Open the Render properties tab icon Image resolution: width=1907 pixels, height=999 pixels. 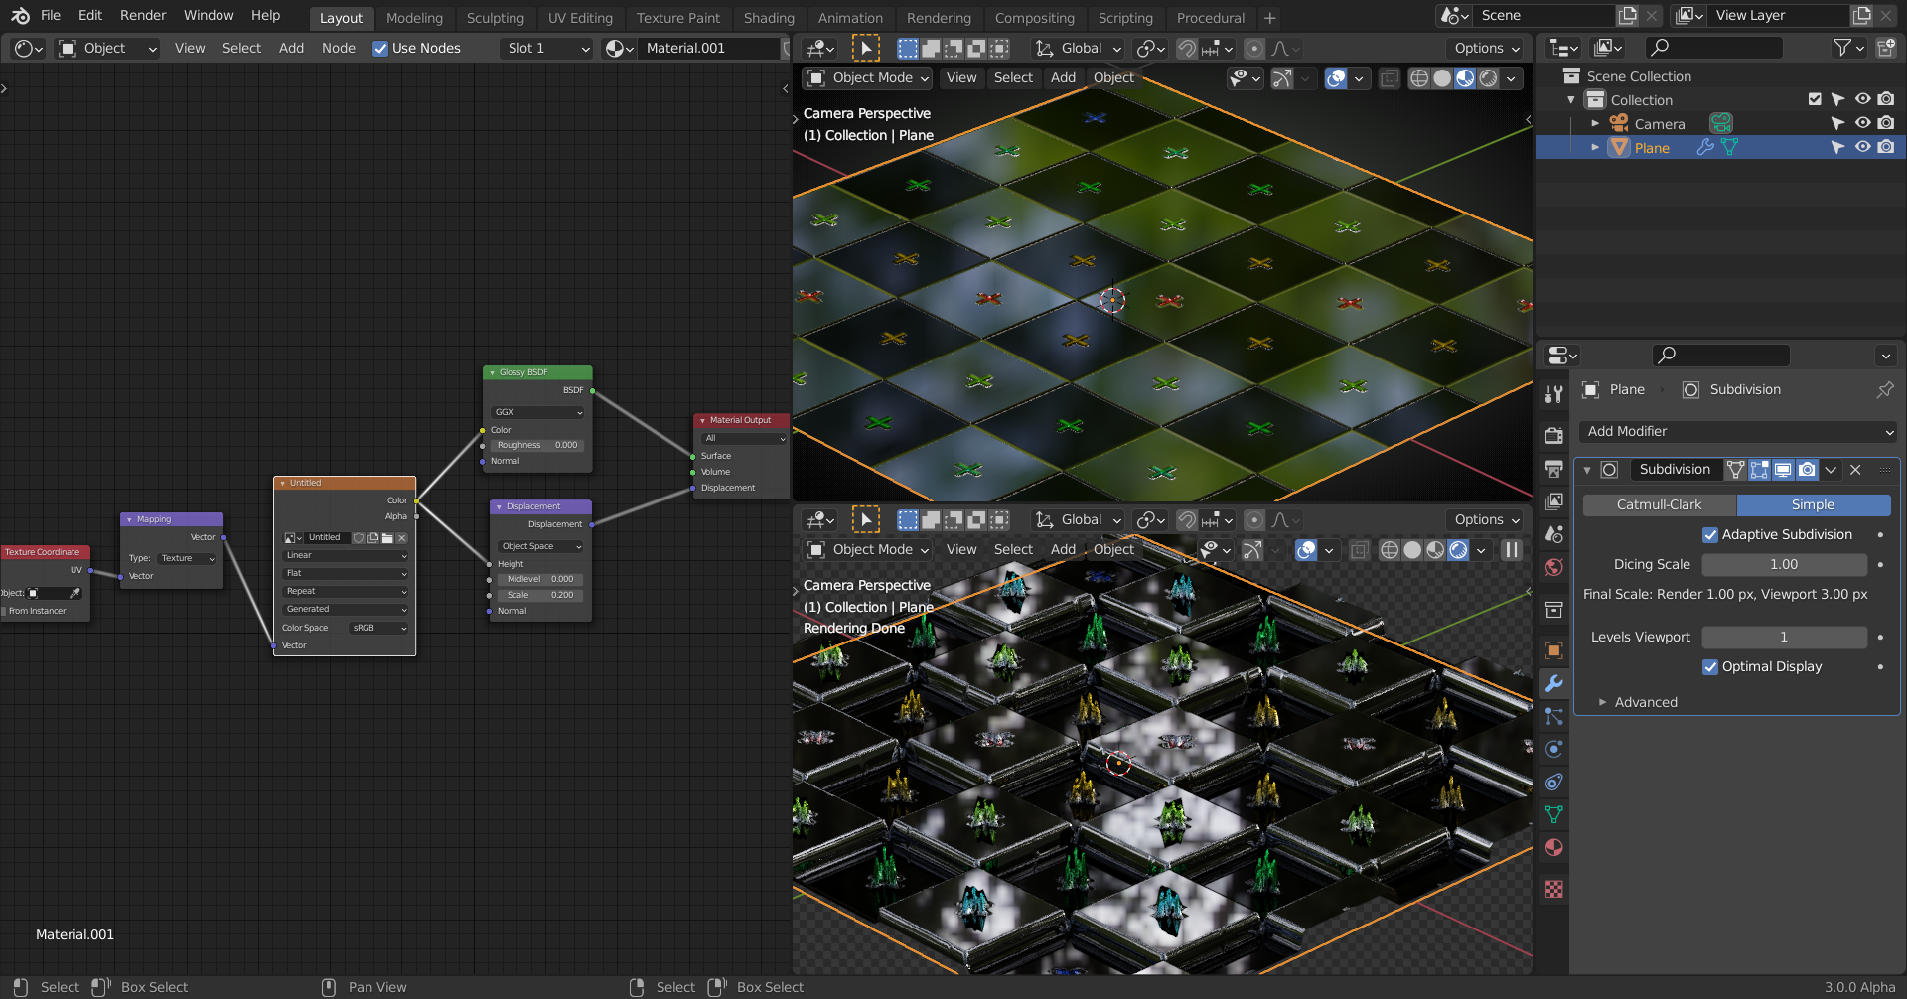click(1554, 435)
